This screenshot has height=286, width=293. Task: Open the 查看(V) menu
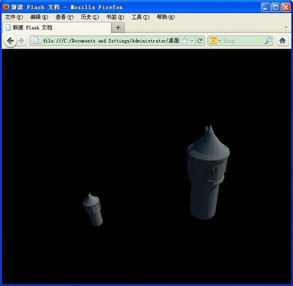pos(64,17)
